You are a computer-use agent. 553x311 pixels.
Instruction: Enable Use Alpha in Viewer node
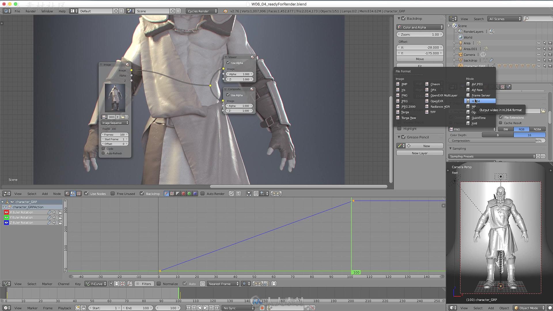click(228, 62)
